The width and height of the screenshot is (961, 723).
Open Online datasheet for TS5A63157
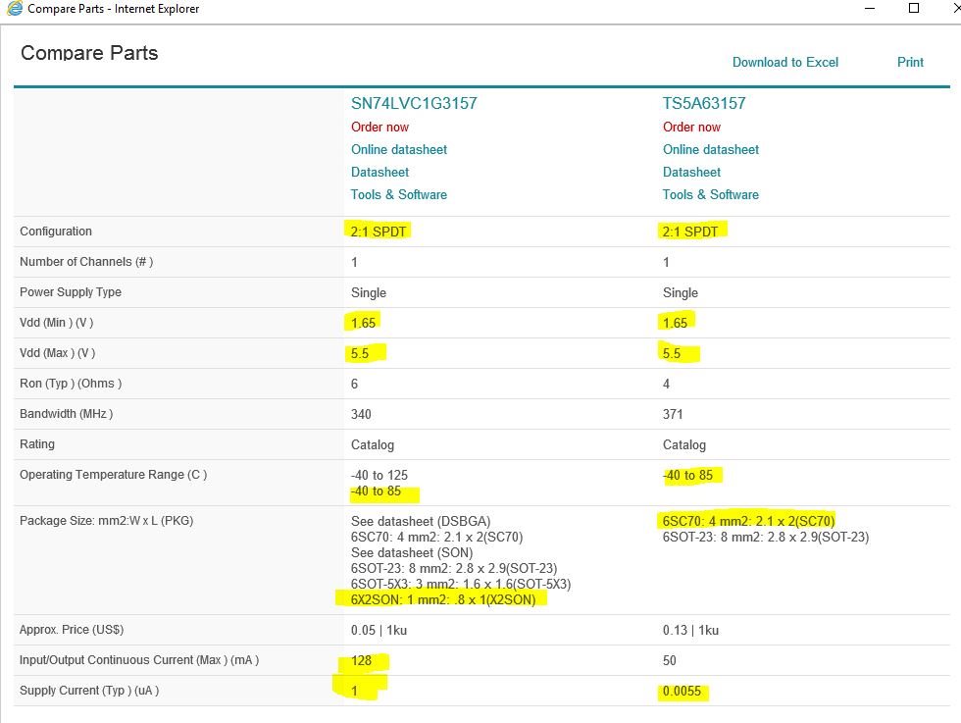[710, 149]
